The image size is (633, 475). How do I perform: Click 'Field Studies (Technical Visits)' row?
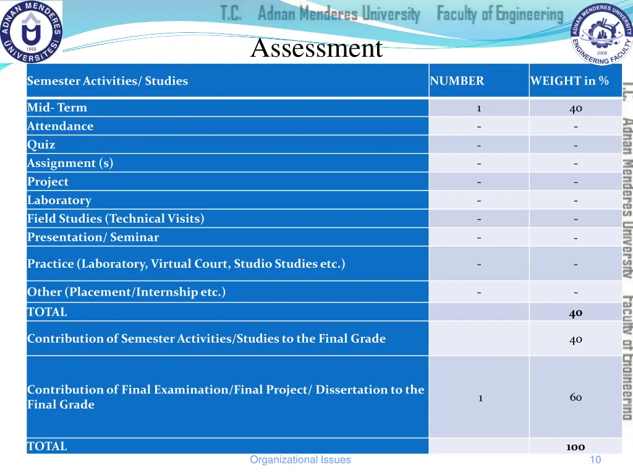click(227, 218)
